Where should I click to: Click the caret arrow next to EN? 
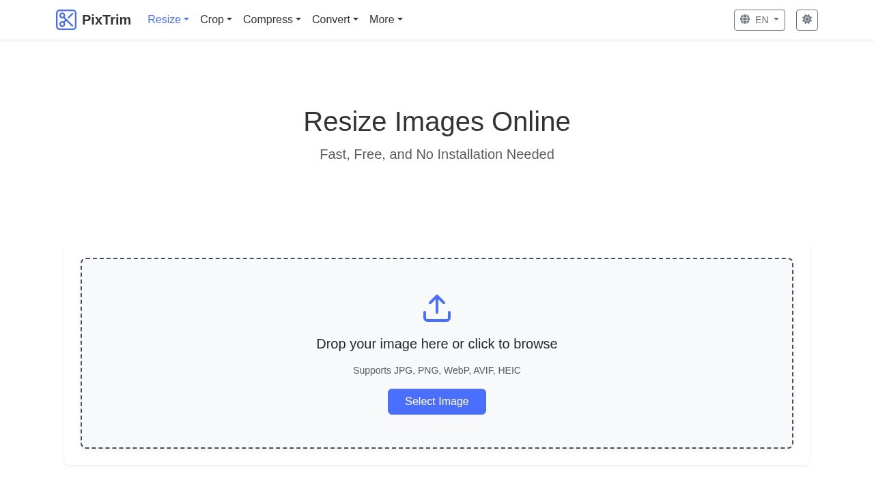point(776,20)
